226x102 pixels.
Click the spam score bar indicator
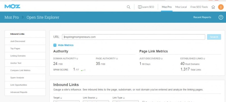[x=83, y=70]
